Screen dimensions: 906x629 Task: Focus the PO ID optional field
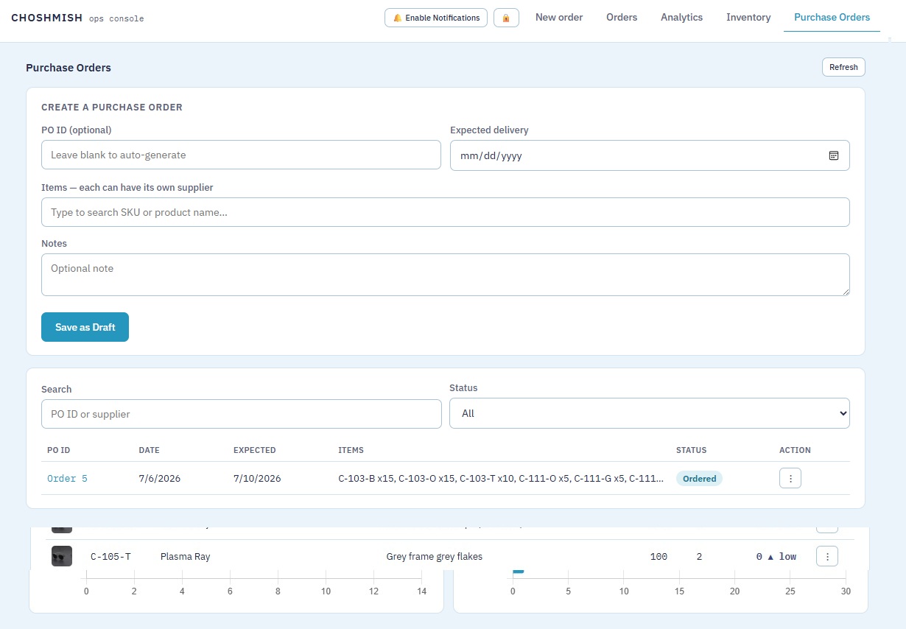[241, 155]
